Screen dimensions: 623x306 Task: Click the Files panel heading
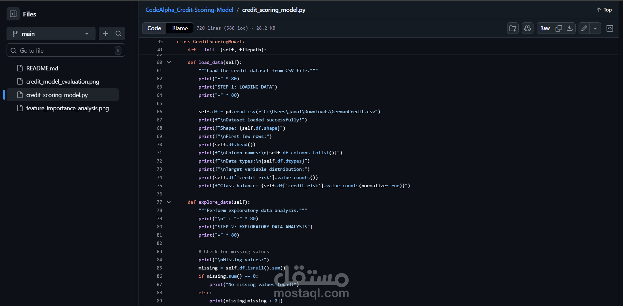(29, 14)
